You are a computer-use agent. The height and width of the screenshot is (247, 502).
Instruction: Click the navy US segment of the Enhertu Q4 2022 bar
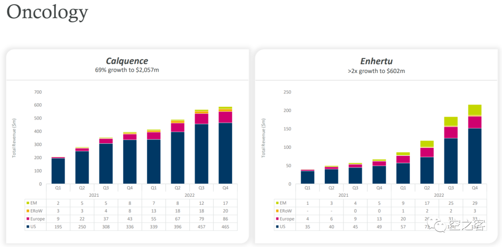point(475,156)
